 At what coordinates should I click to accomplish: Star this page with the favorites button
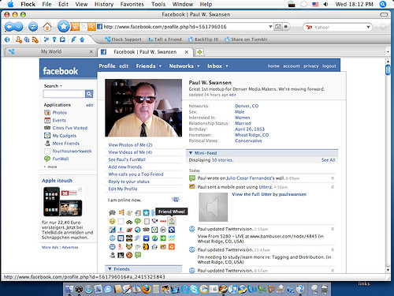pyautogui.click(x=63, y=26)
